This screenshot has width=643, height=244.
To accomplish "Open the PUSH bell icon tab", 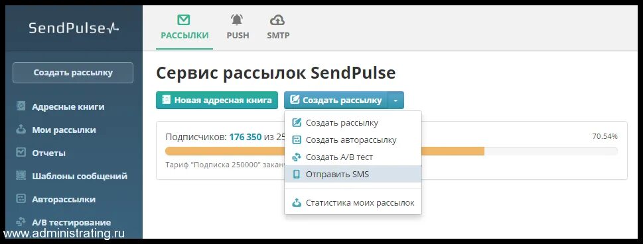I will tap(237, 19).
